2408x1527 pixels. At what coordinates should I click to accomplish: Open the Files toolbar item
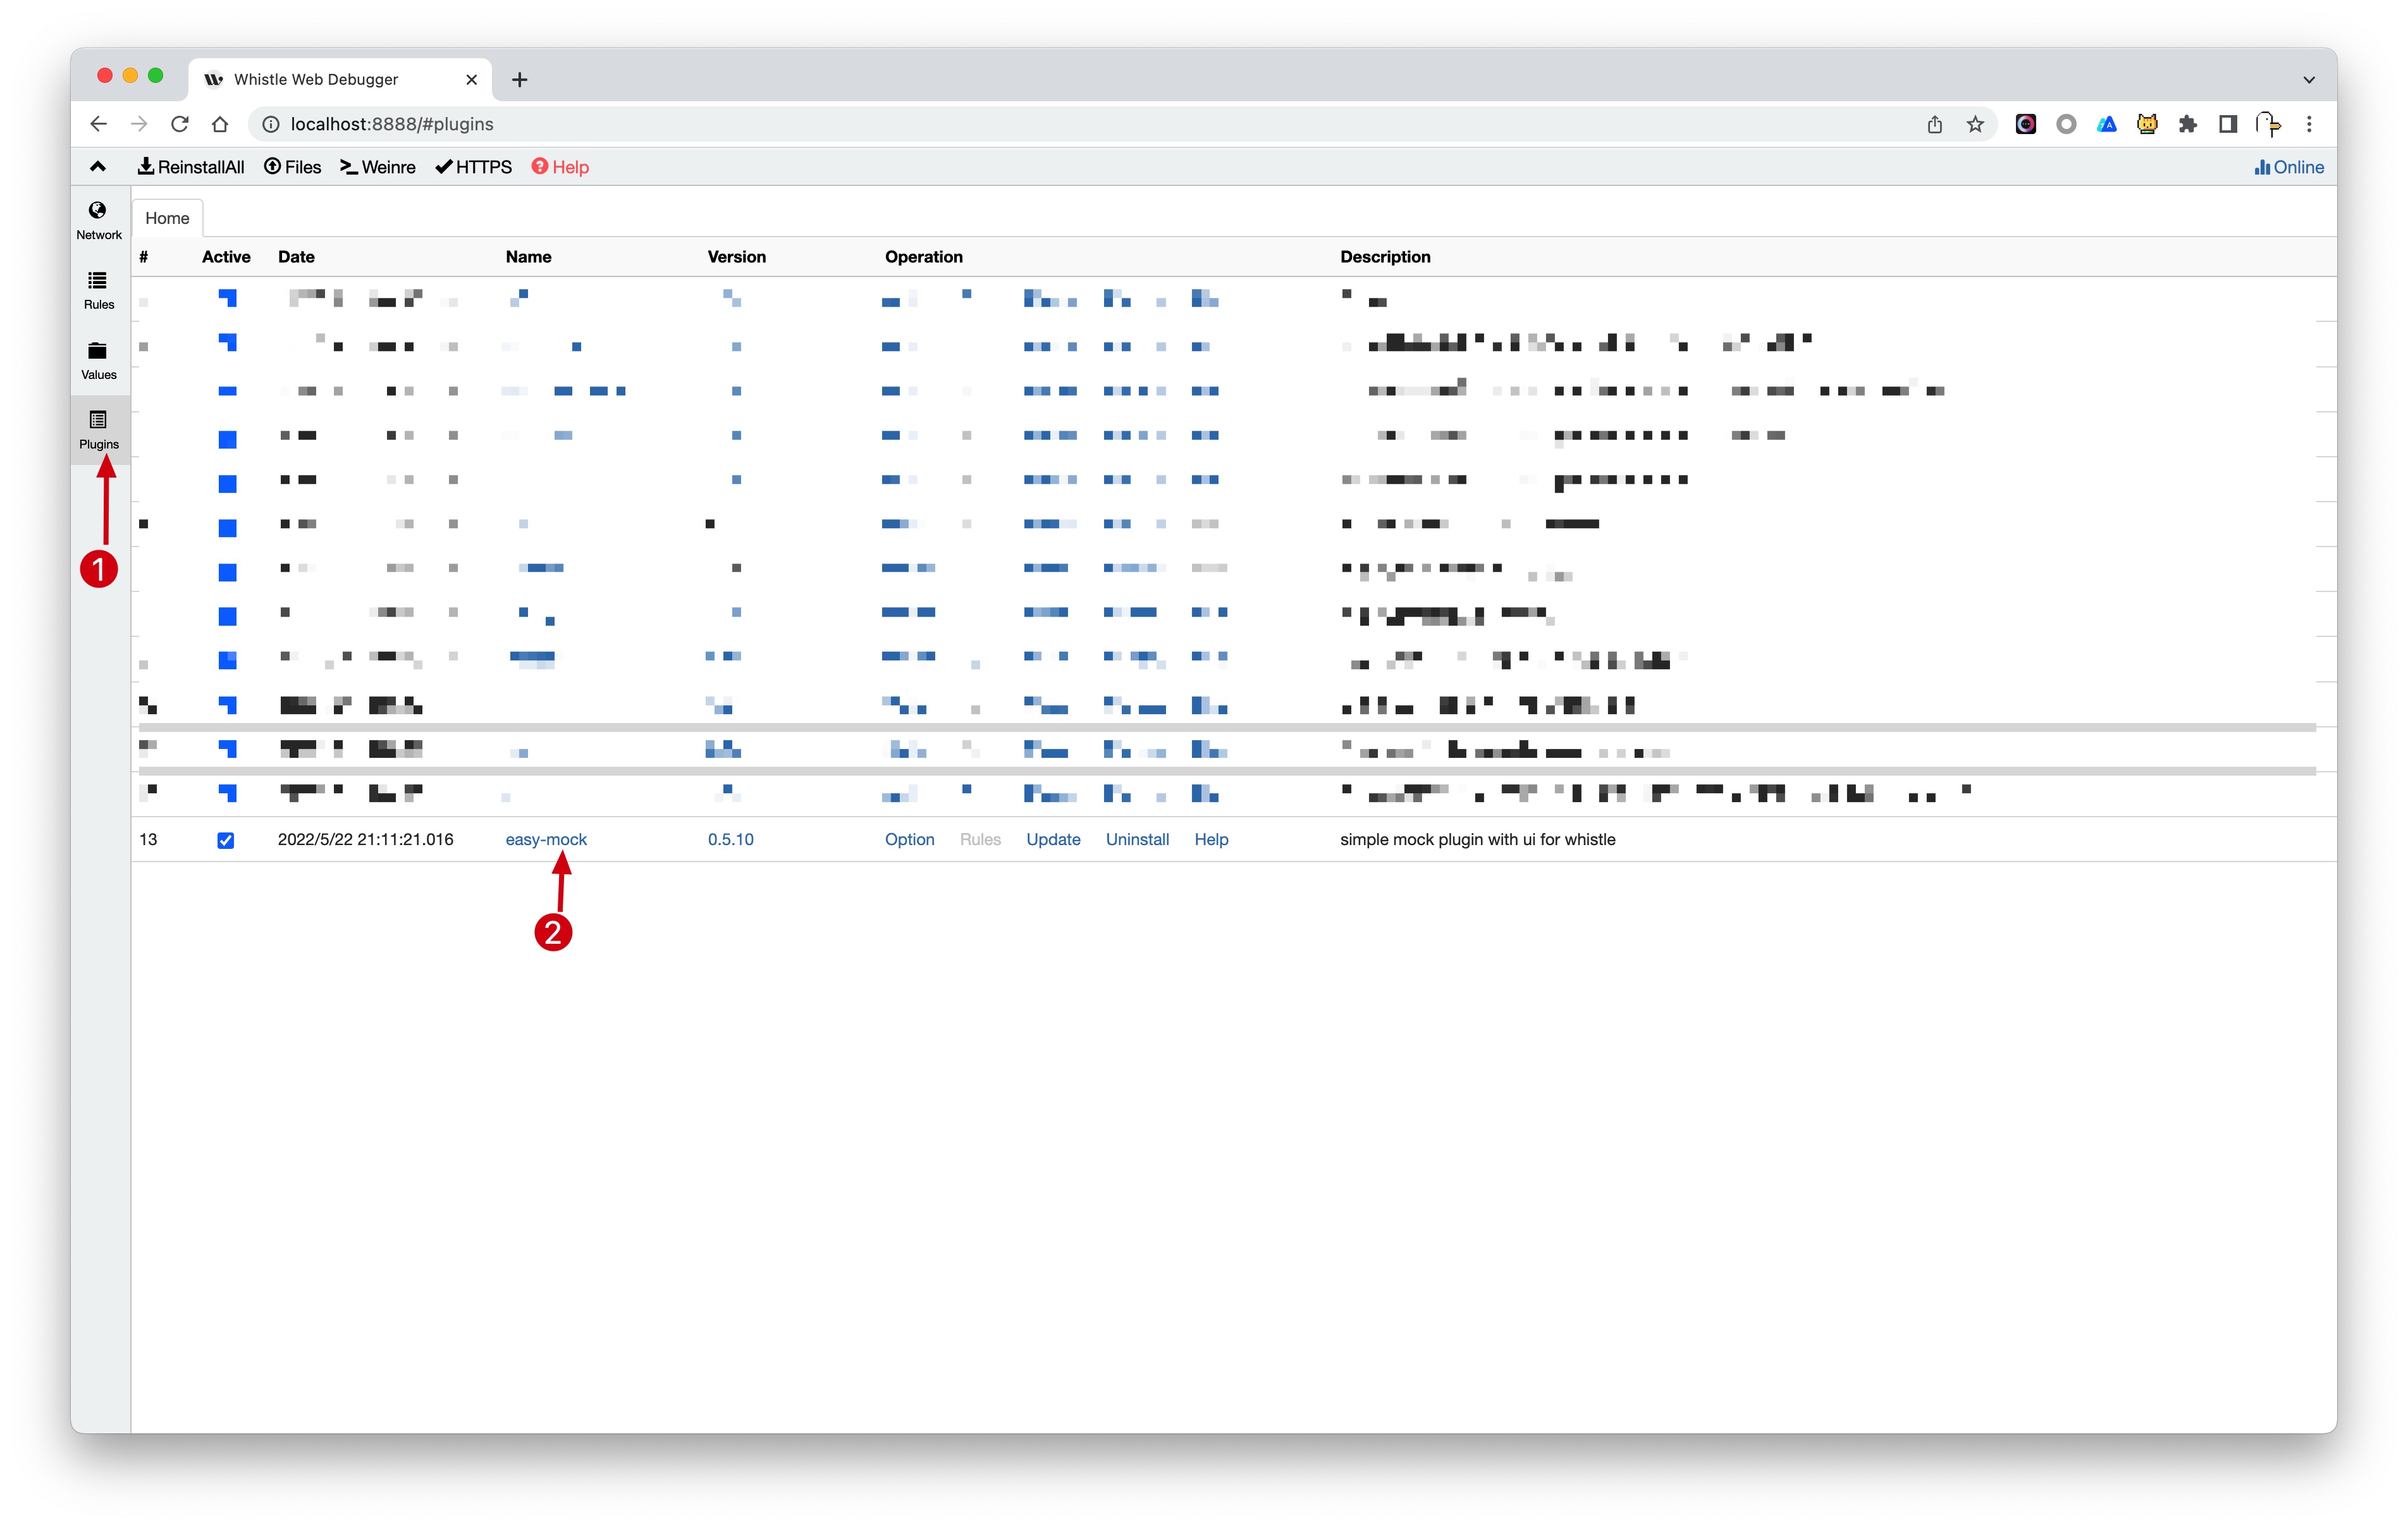point(292,167)
